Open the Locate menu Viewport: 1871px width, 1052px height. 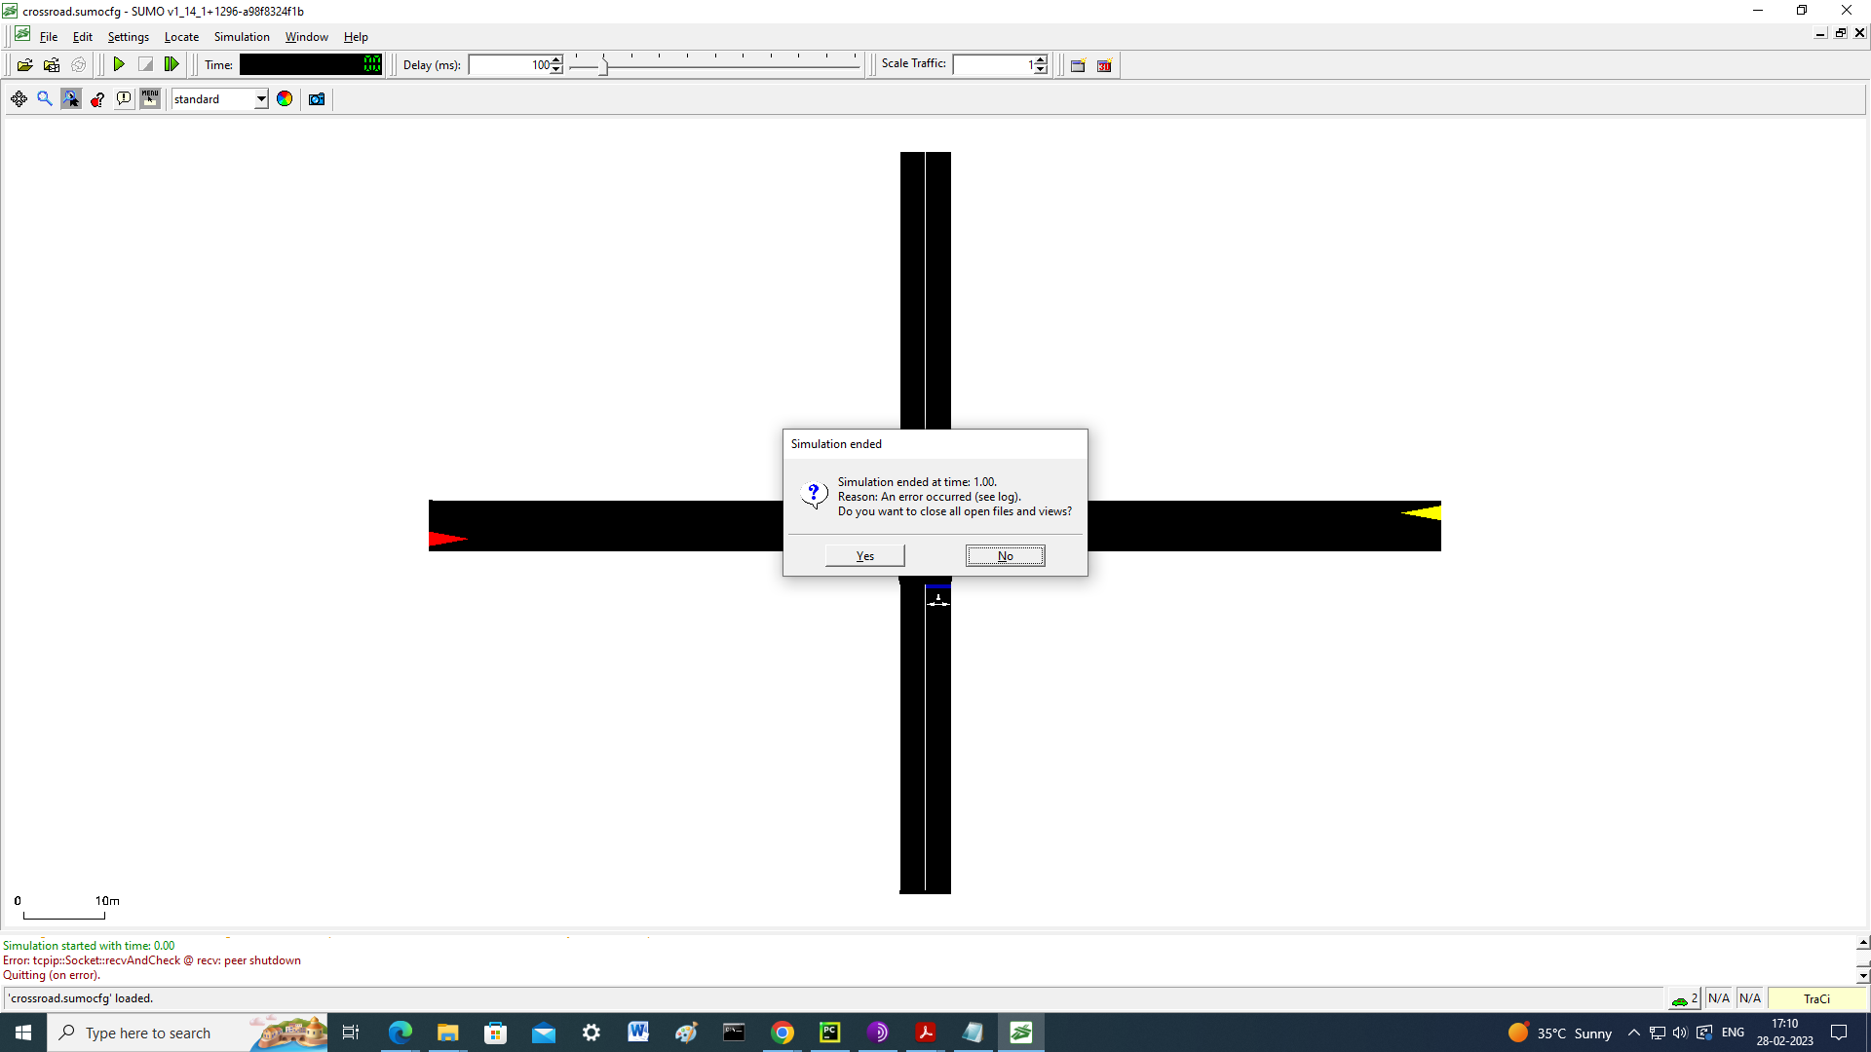[x=181, y=37]
